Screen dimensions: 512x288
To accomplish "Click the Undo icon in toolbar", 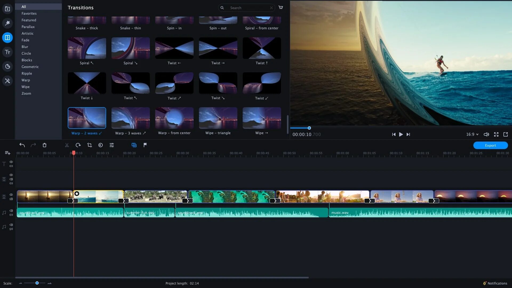I will click(x=22, y=145).
